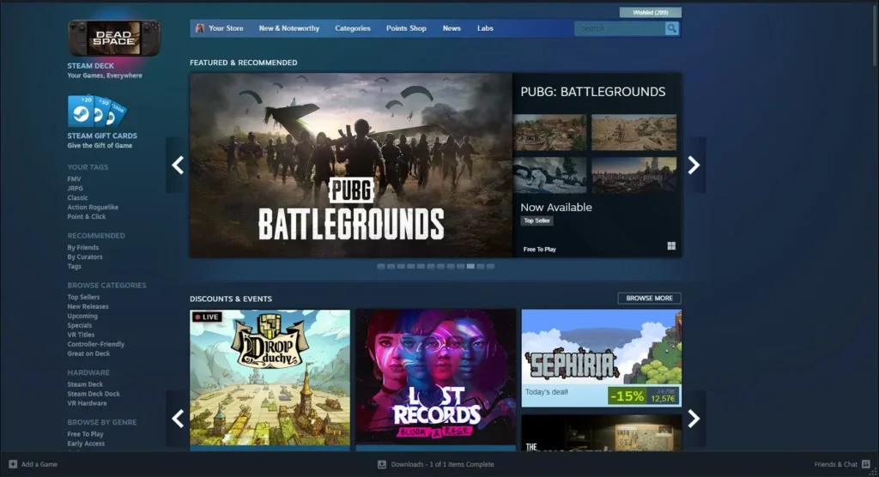Browse Top Sellers category
This screenshot has width=879, height=477.
pyautogui.click(x=83, y=297)
